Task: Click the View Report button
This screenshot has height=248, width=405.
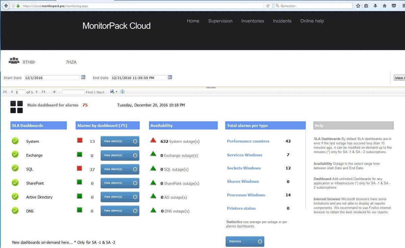Action: [400, 77]
